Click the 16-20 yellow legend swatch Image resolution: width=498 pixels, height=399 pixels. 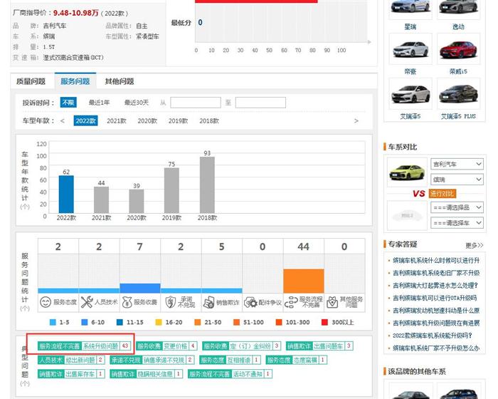[159, 322]
